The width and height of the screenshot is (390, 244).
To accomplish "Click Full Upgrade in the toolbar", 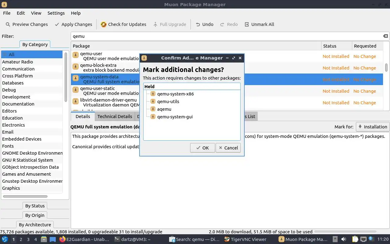I will [x=170, y=24].
